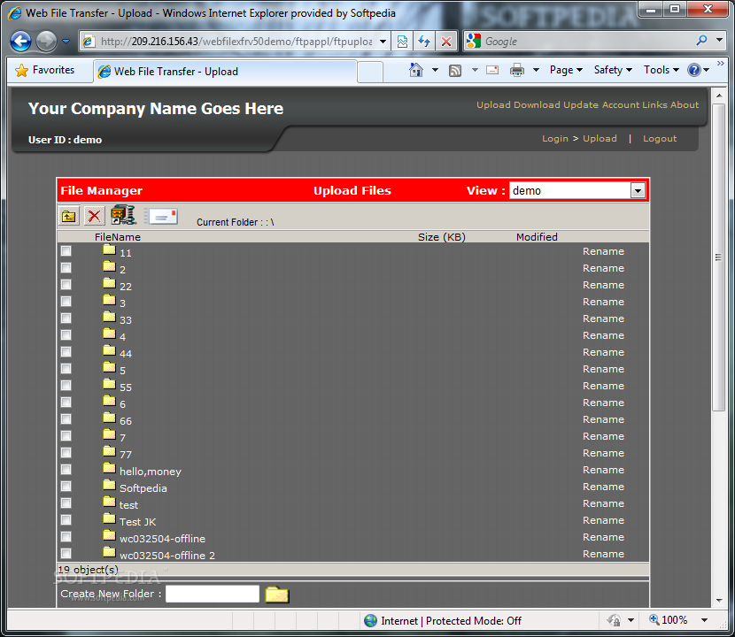Image resolution: width=735 pixels, height=637 pixels.
Task: Click the Logout link
Action: click(660, 139)
